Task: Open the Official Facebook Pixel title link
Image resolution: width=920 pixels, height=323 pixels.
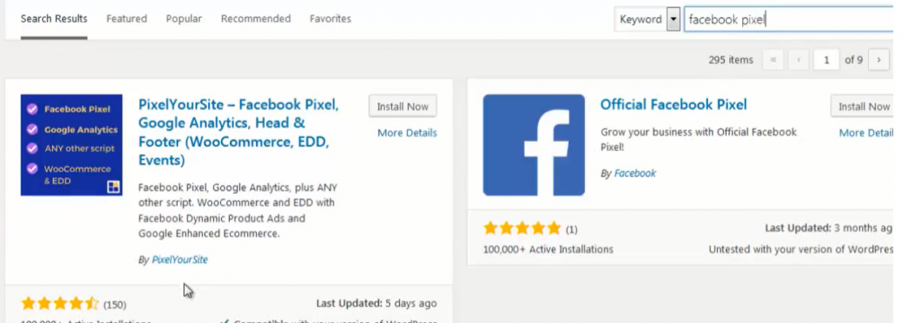Action: [x=674, y=105]
